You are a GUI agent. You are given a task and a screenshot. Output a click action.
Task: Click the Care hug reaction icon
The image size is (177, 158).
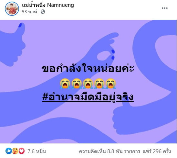point(15,151)
